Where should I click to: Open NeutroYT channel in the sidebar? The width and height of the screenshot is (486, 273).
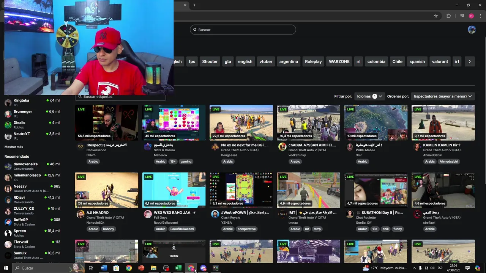(x=32, y=136)
